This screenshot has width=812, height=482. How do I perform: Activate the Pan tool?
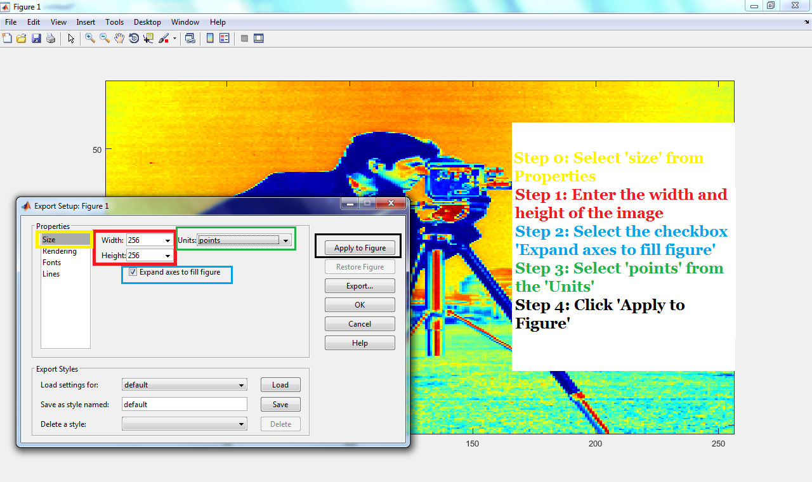119,38
